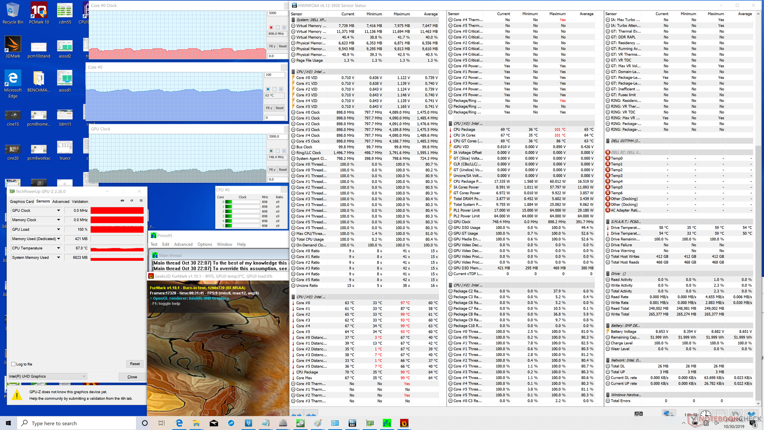Click Fit y in GPU Clock graph

272,170
